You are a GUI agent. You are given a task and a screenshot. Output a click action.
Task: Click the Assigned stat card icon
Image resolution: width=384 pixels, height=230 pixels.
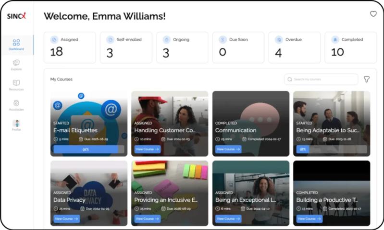[x=54, y=40]
